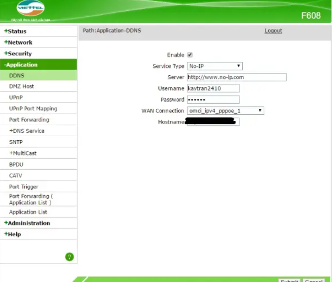The width and height of the screenshot is (332, 282).
Task: Expand the Security menu section
Action: (x=18, y=53)
